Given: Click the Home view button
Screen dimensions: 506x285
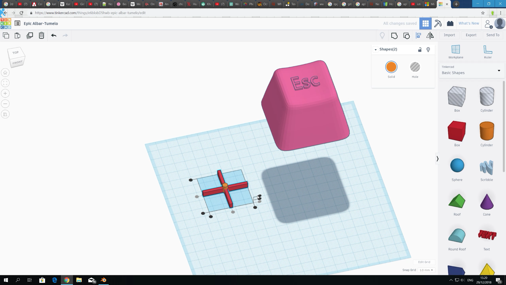Looking at the screenshot, I should tap(5, 73).
